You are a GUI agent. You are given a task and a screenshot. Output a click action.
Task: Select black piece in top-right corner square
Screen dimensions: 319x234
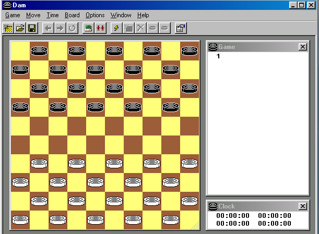[190, 51]
